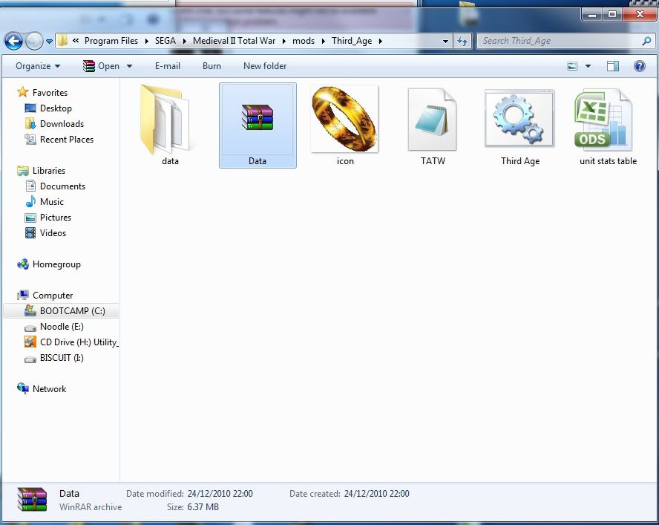Click the E-mail toolbar button
Screen dimensions: 659x525
pos(168,66)
